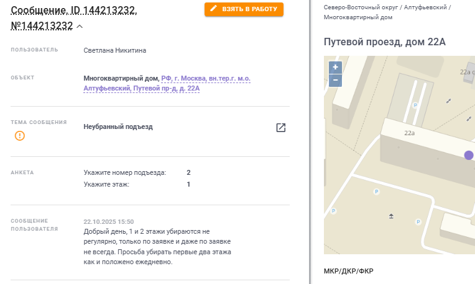Click the playground icon on the map
Viewport: 475px width, 284px height.
(x=391, y=216)
